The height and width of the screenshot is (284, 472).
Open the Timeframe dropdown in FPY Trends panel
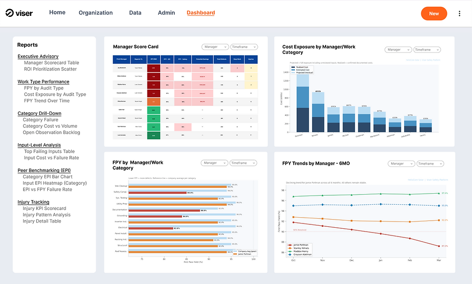tap(430, 163)
